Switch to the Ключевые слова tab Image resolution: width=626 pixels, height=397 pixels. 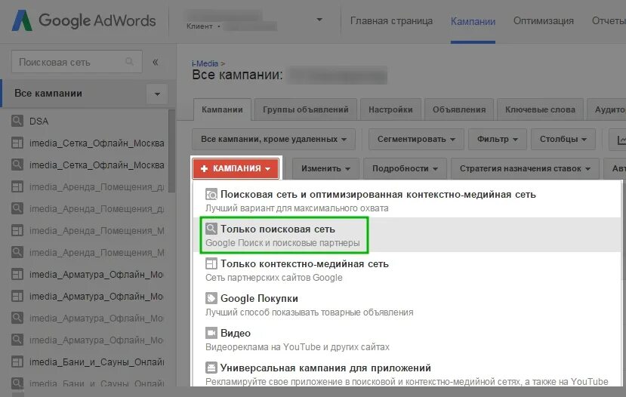(x=540, y=109)
